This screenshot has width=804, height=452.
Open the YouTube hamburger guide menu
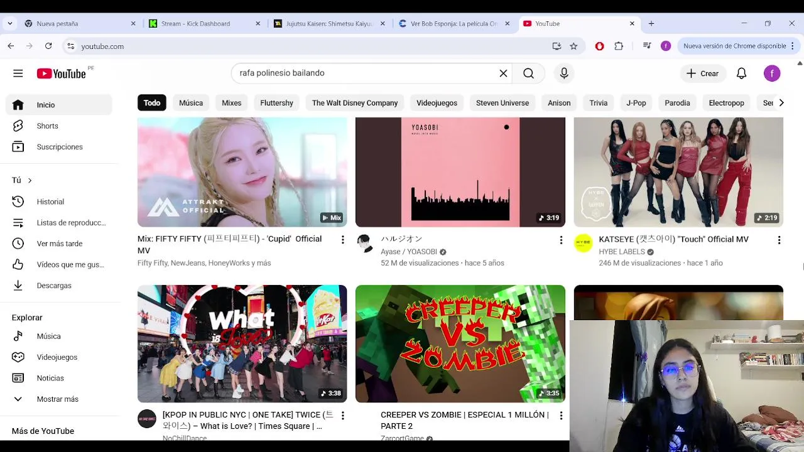point(18,73)
